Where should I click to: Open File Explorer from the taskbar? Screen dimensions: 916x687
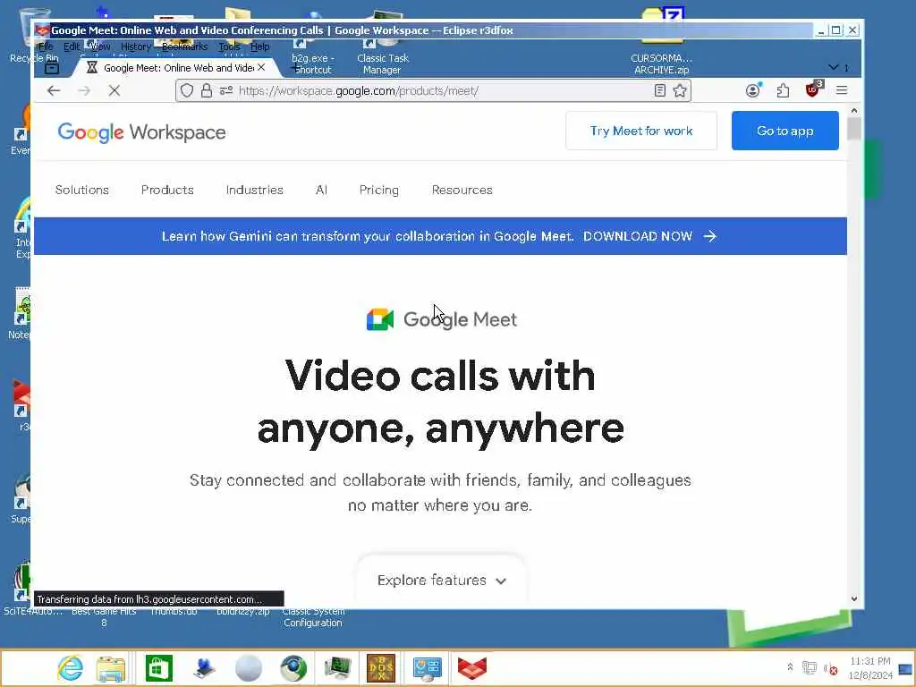(111, 669)
